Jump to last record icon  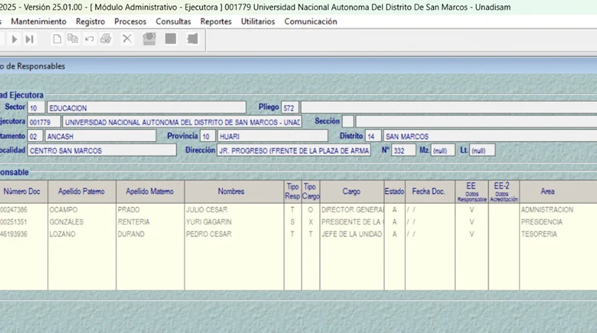pyautogui.click(x=29, y=39)
